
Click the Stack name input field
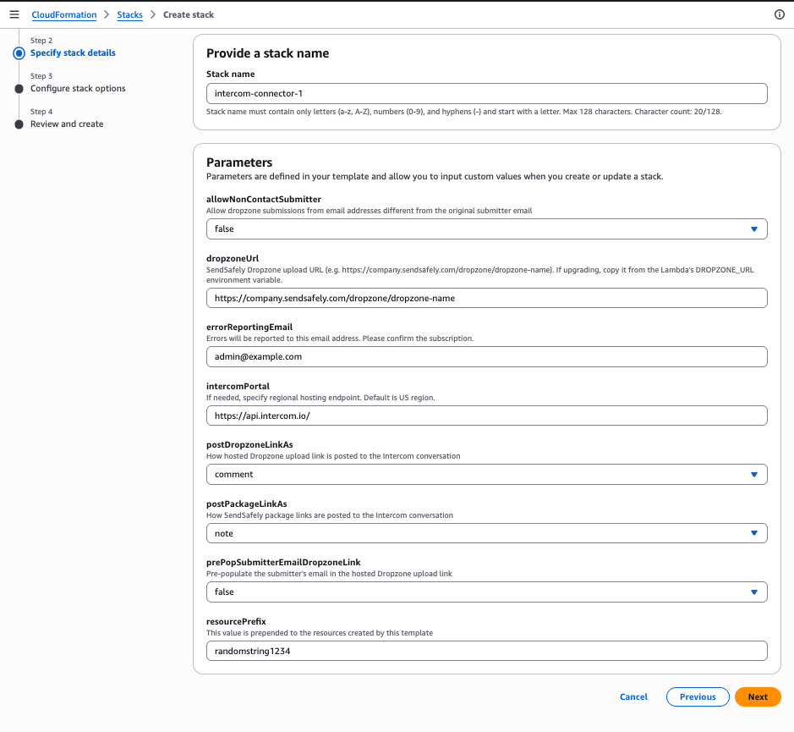486,93
